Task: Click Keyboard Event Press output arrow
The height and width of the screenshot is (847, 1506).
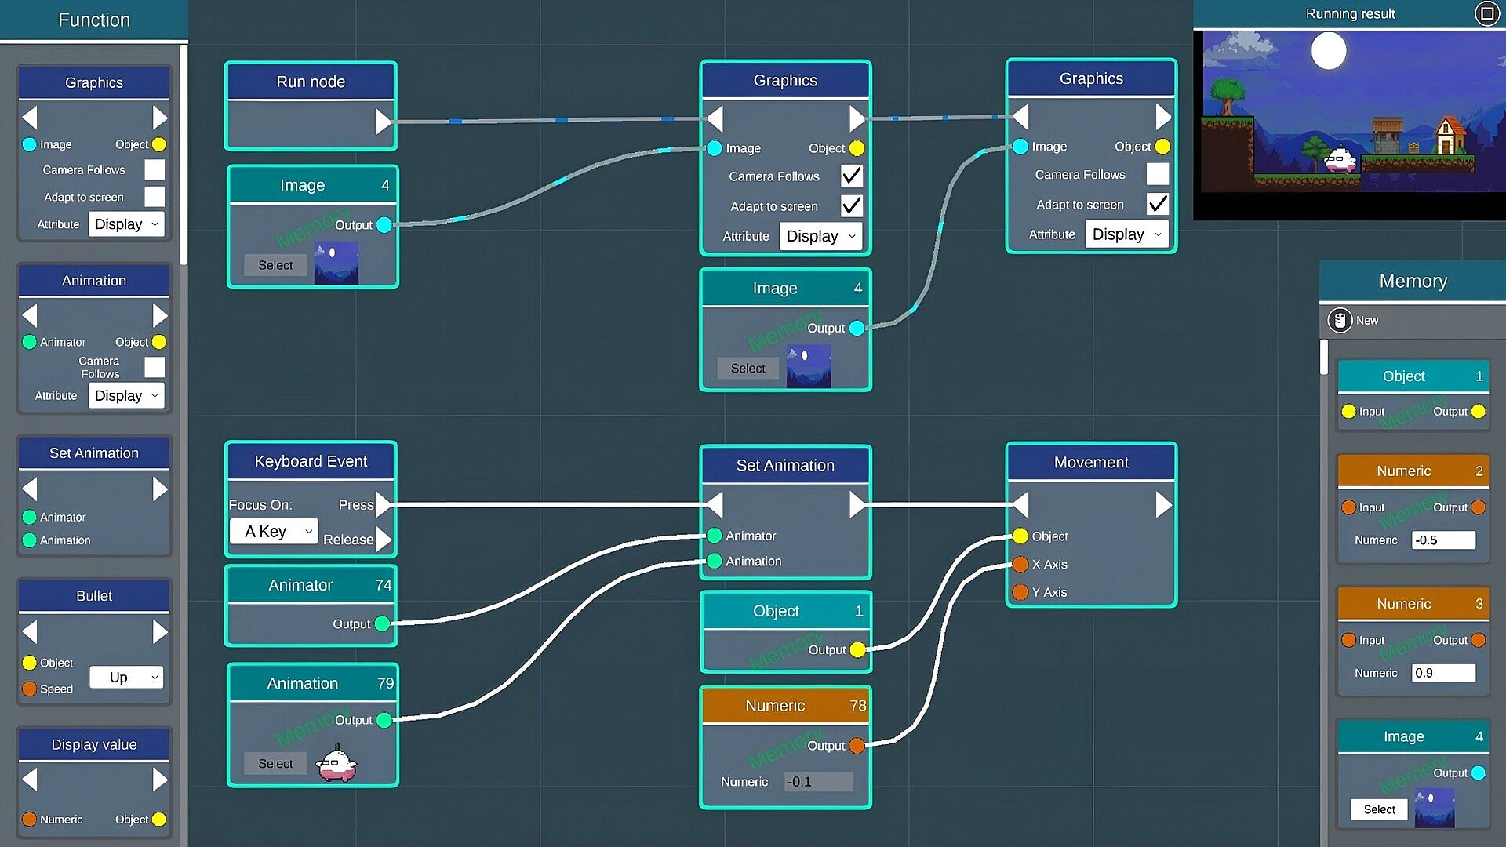Action: pos(383,504)
